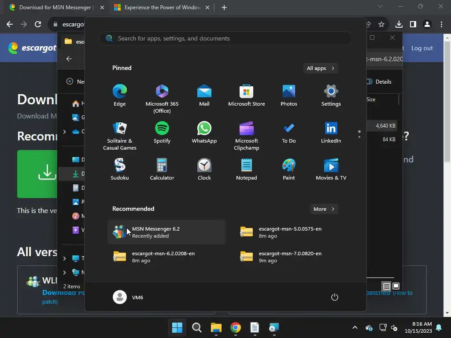Launch Solitaire & Casual Games
Screen dimensions: 451x338
coord(120,136)
